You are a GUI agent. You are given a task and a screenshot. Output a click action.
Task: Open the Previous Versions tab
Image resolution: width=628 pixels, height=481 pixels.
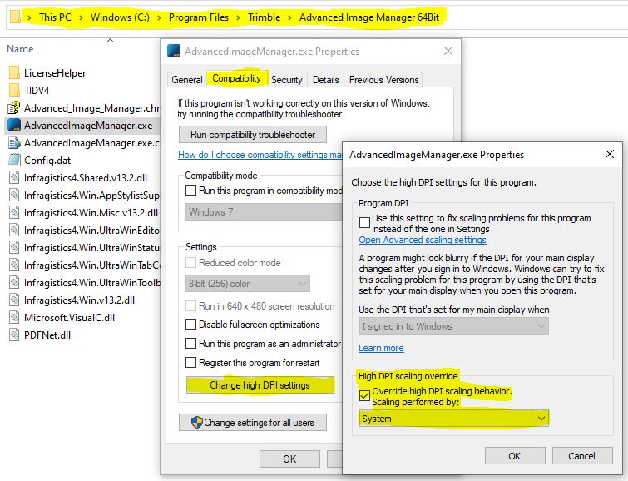pos(383,80)
